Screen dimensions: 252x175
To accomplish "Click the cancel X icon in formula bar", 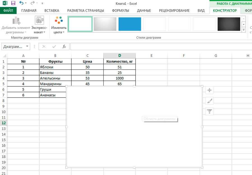I will 44,47.
